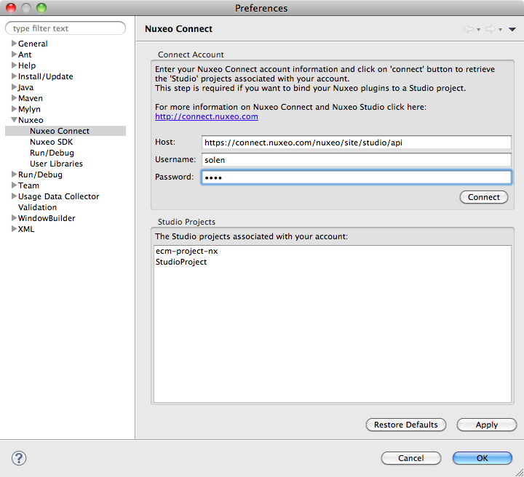Open the back history dropdown arrow
The height and width of the screenshot is (477, 524).
tap(479, 30)
